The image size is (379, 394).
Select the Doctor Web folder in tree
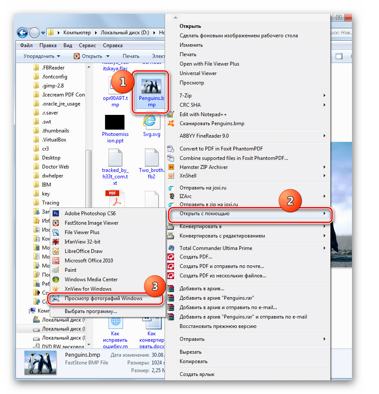(x=55, y=167)
